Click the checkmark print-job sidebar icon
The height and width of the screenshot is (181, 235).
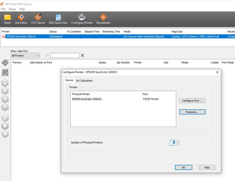tap(5, 62)
